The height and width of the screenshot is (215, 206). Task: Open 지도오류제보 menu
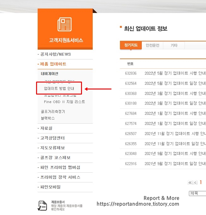(x=52, y=148)
